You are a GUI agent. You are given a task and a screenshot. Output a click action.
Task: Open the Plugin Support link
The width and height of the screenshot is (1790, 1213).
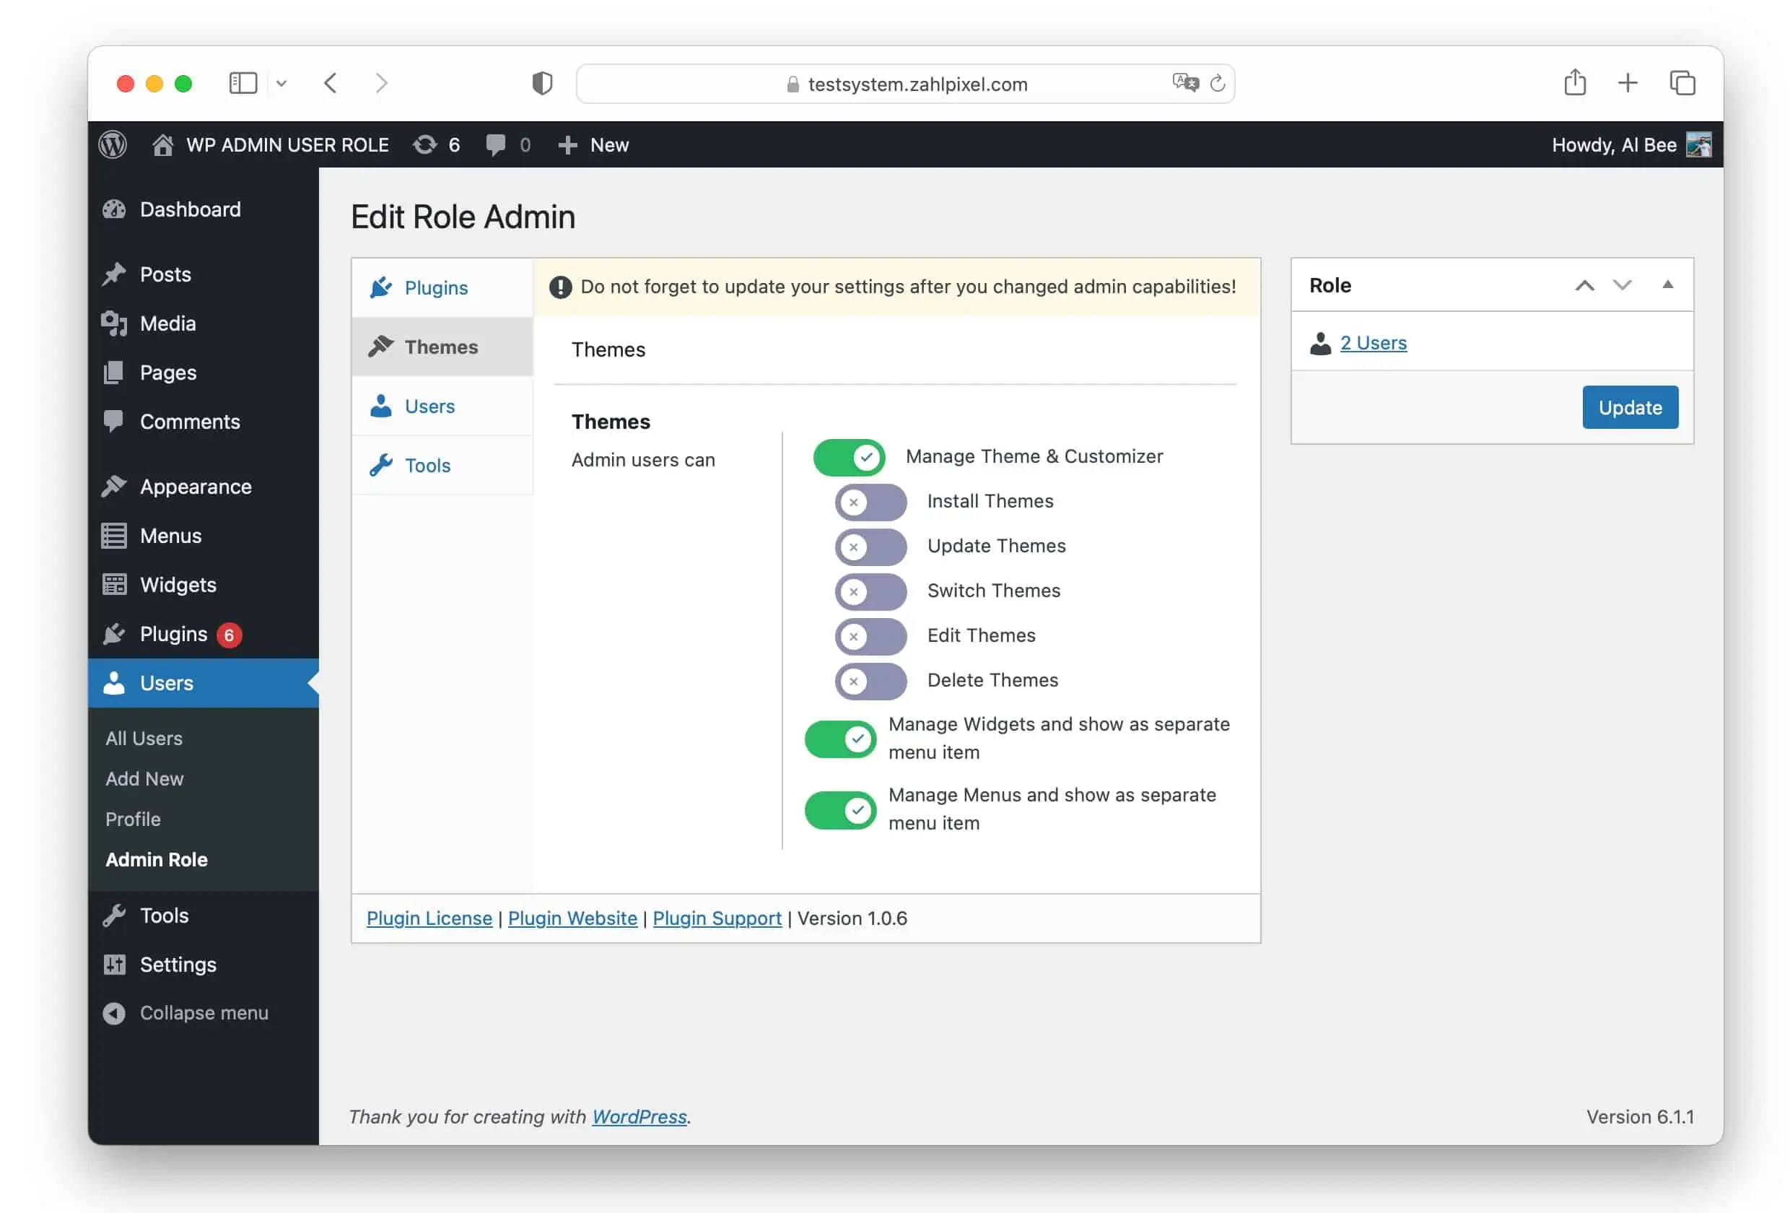coord(717,918)
